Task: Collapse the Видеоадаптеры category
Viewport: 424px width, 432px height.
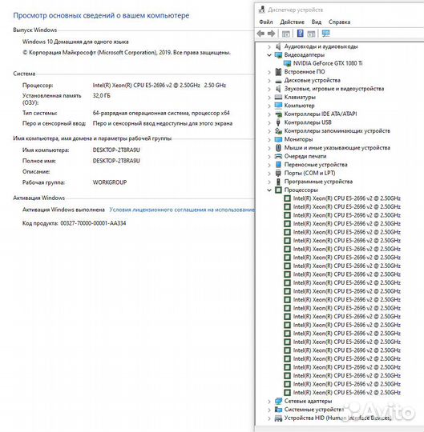Action: (x=269, y=55)
